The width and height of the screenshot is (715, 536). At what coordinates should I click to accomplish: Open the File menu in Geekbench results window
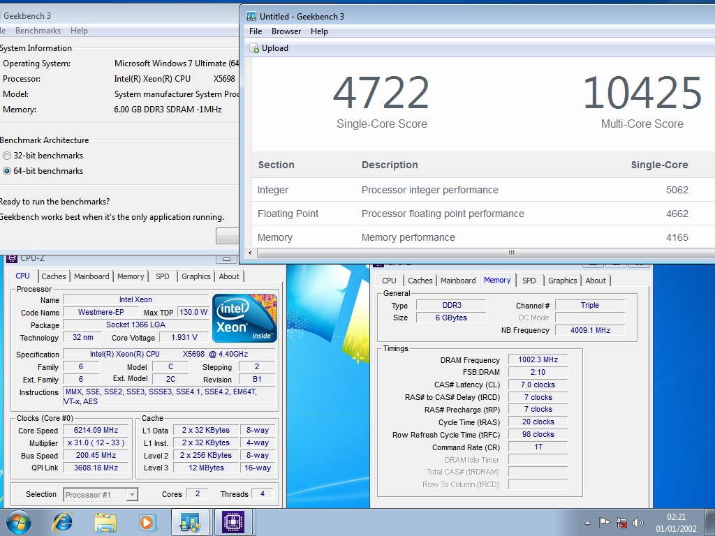click(256, 31)
